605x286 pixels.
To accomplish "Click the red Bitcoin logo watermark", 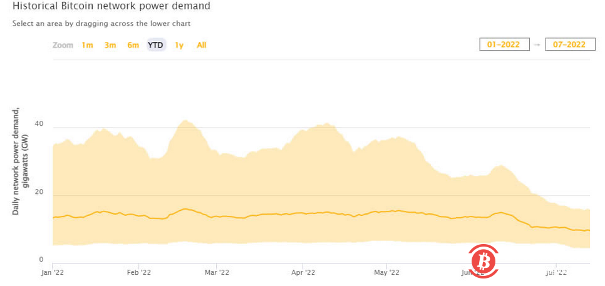I will click(x=482, y=261).
